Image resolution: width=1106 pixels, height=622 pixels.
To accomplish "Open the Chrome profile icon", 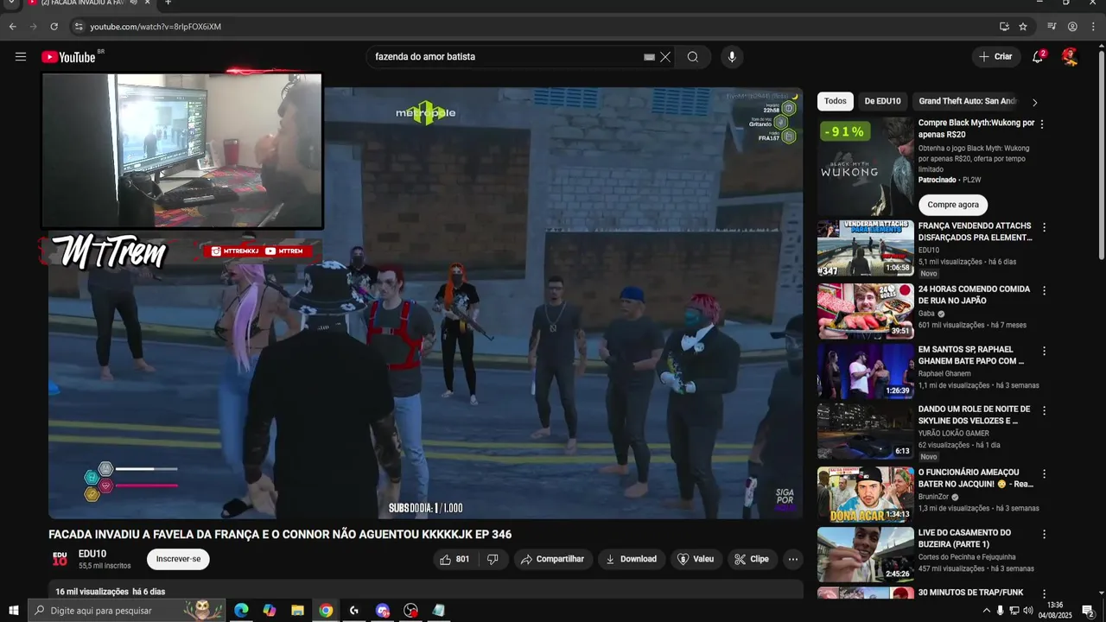I will tap(1072, 27).
